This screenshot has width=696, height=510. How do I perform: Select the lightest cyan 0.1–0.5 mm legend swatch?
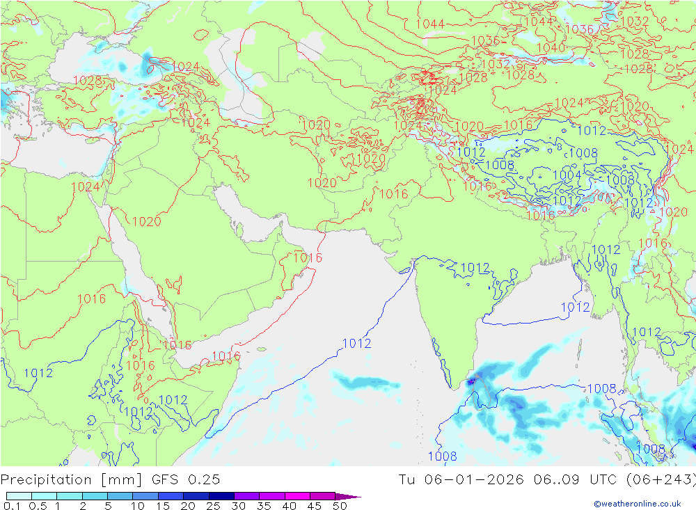(x=19, y=496)
